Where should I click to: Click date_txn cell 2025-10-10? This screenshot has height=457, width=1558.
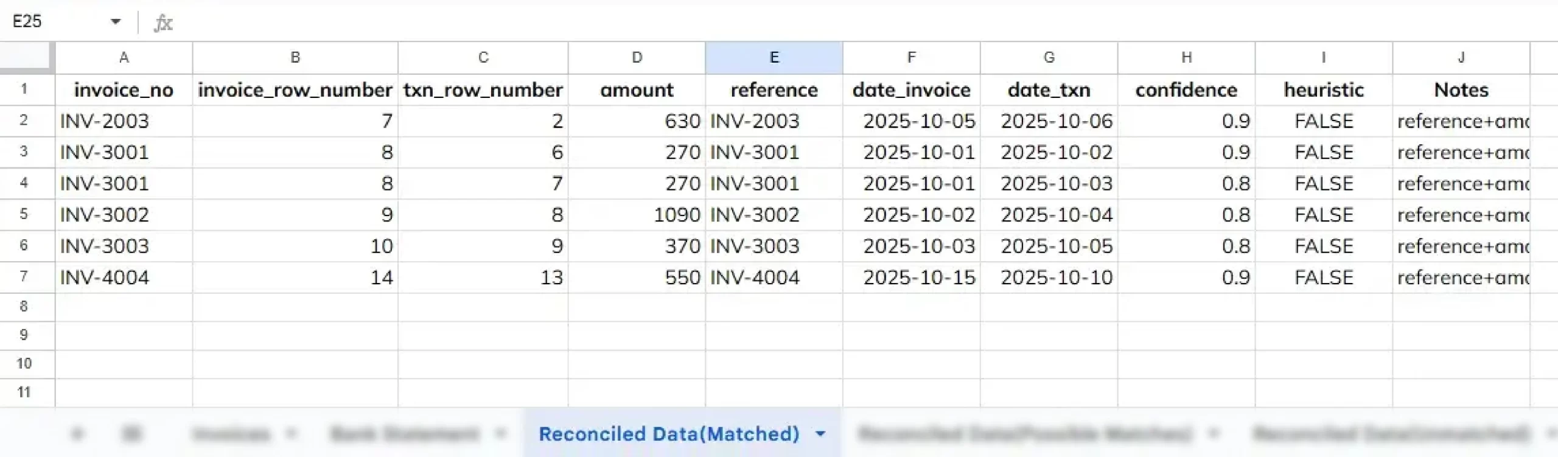pyautogui.click(x=1049, y=277)
